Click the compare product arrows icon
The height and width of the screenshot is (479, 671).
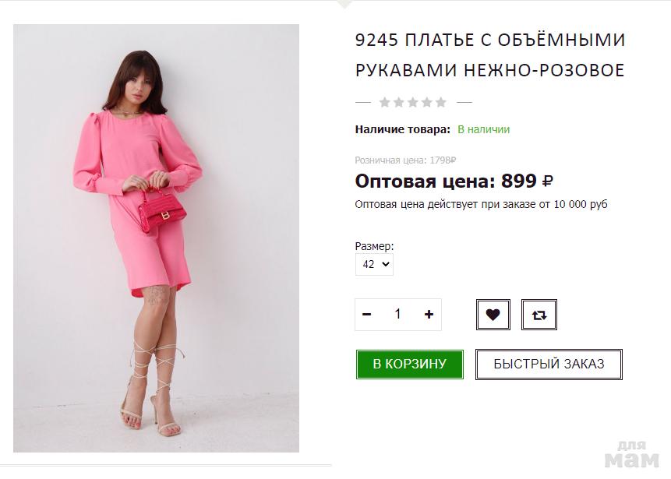(x=539, y=315)
